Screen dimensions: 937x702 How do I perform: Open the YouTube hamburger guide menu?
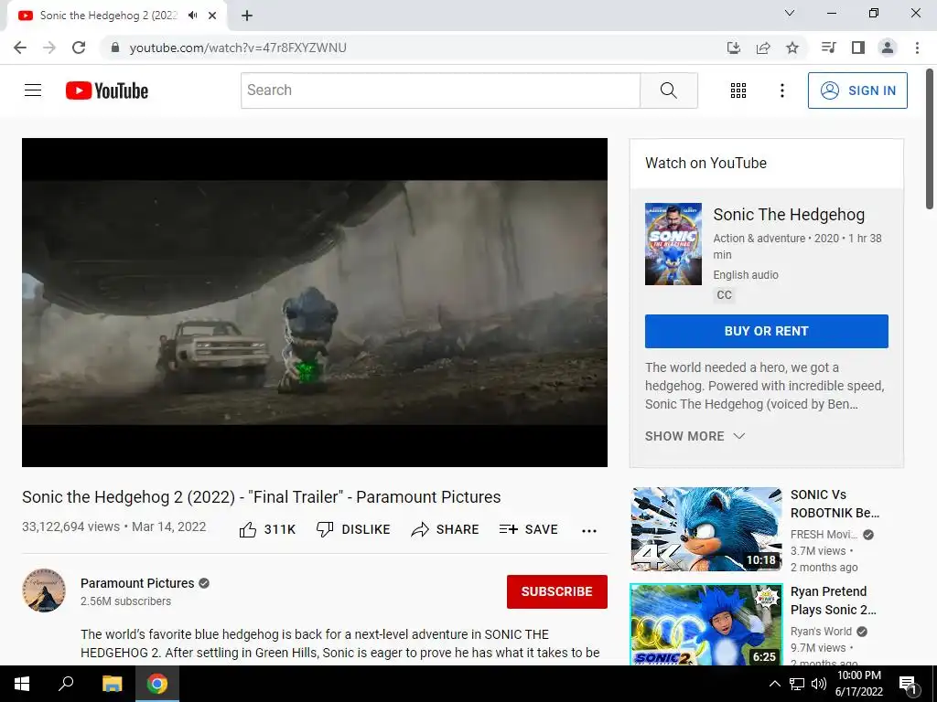33,90
